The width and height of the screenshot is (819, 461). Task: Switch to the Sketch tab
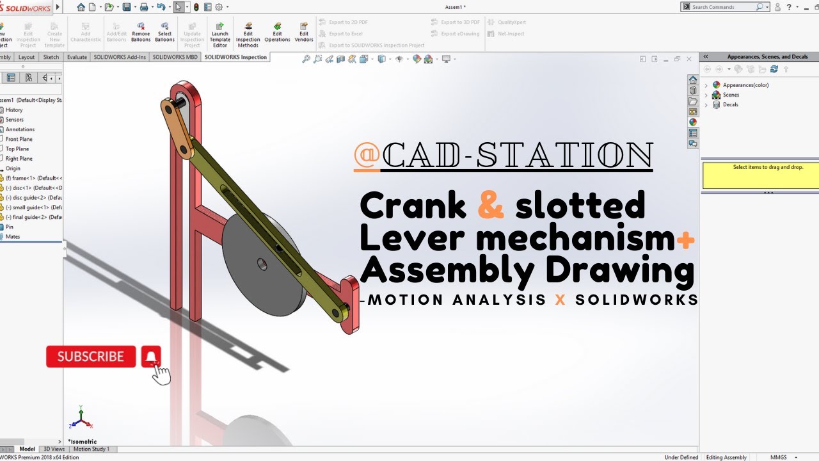pyautogui.click(x=51, y=57)
